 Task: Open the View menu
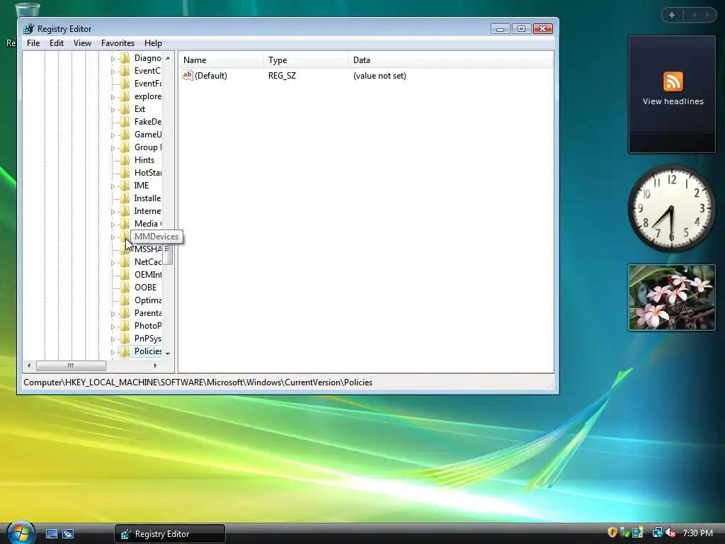82,43
